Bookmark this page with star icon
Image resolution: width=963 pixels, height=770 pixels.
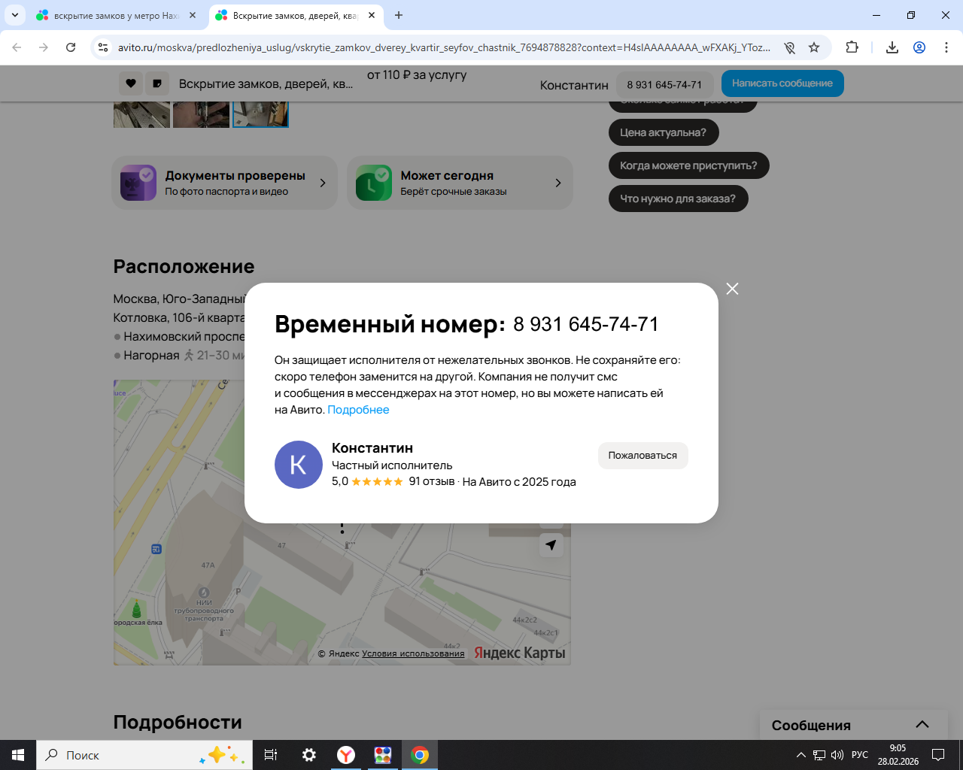(x=814, y=47)
